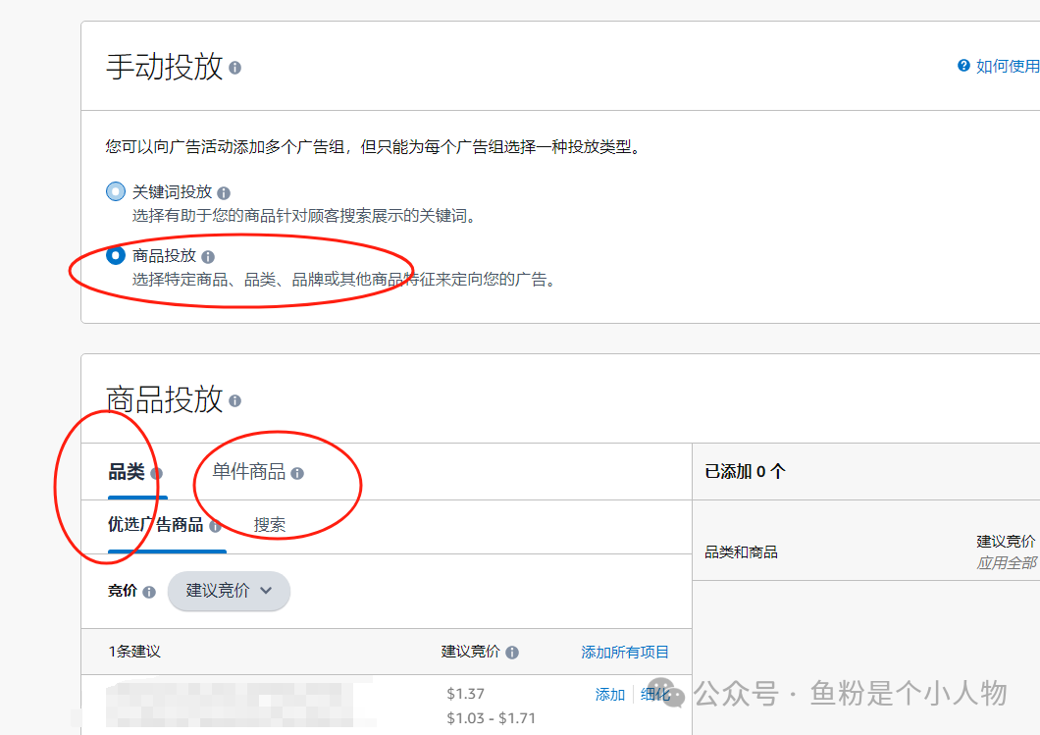Click the 1条建议 text
The image size is (1040, 735).
[134, 652]
